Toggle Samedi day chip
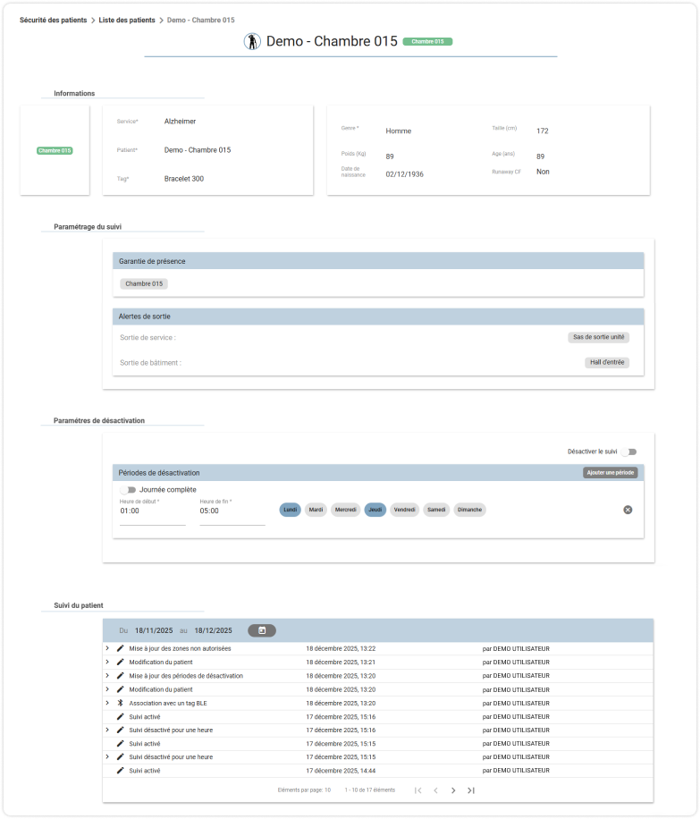 click(436, 510)
